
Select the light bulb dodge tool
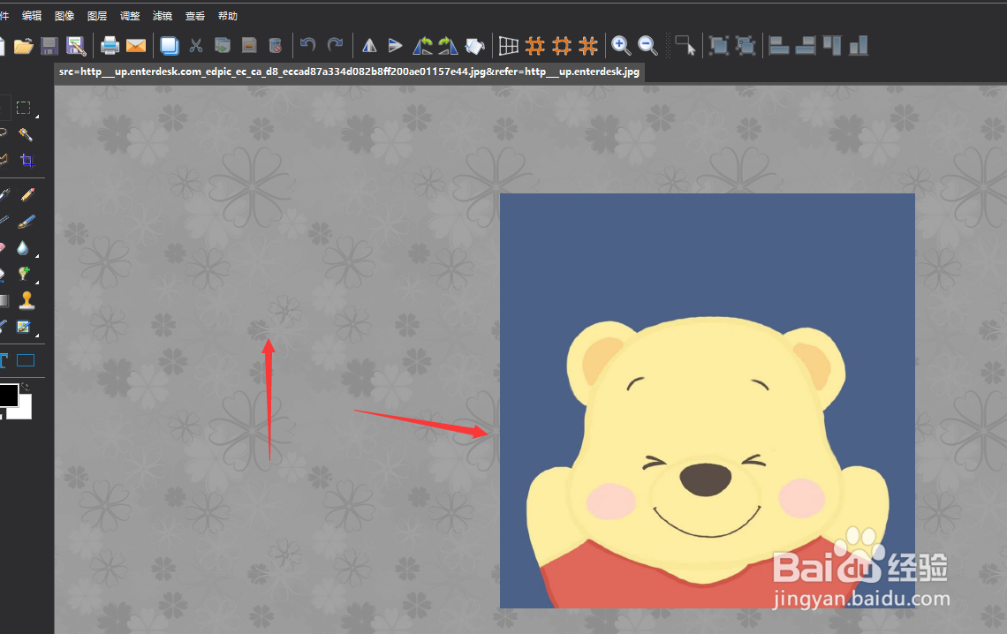(x=24, y=274)
